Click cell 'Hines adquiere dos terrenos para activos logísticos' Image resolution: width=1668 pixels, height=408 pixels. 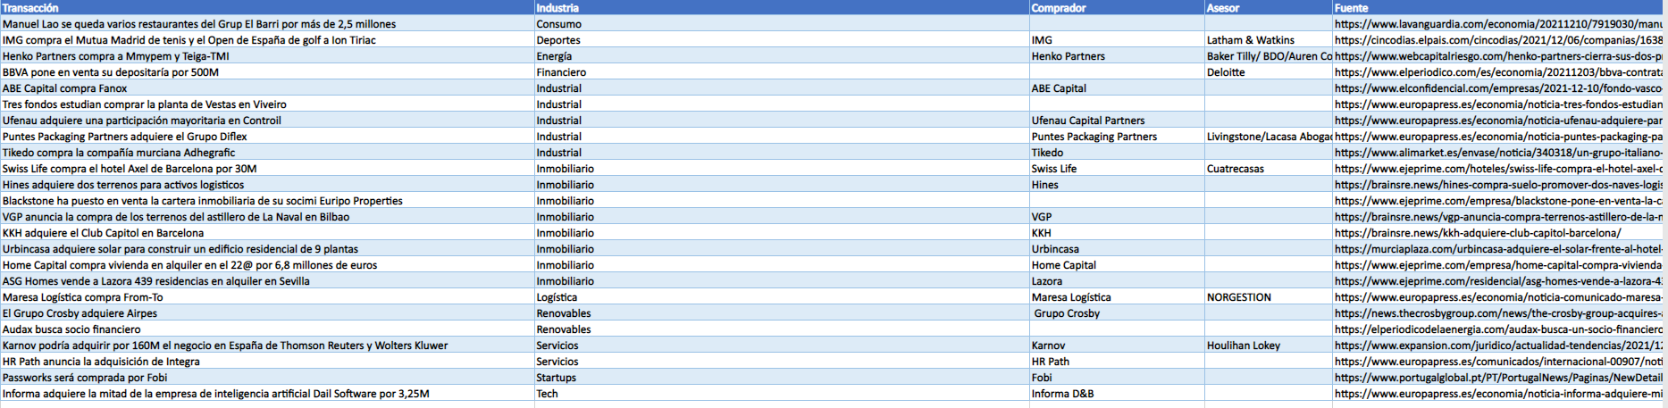[x=267, y=185]
